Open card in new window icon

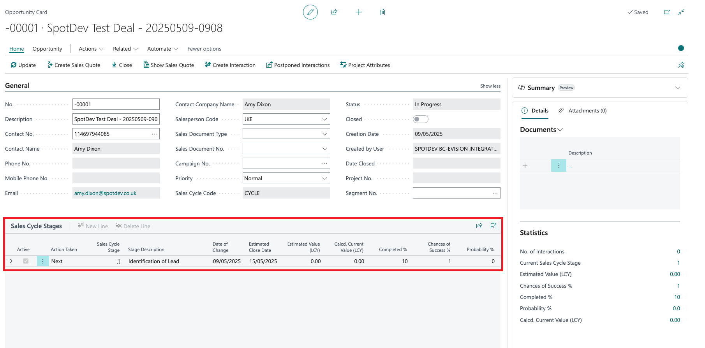click(x=667, y=12)
